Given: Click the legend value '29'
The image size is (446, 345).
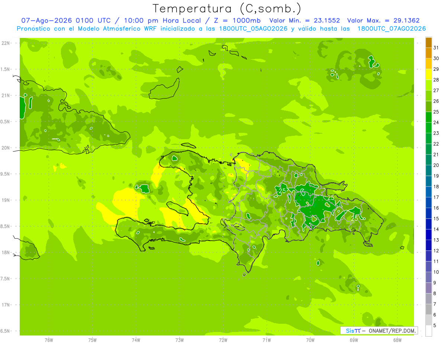Looking at the screenshot, I should coord(436,69).
